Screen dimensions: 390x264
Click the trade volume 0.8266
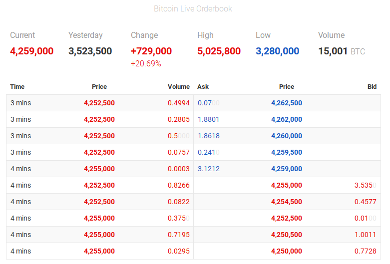click(x=178, y=186)
